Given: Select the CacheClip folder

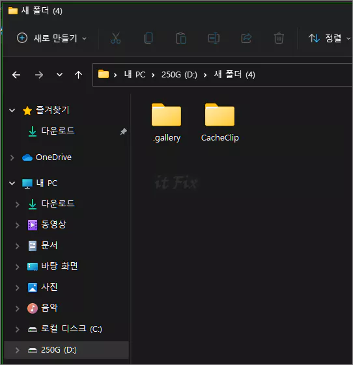Looking at the screenshot, I should point(219,123).
